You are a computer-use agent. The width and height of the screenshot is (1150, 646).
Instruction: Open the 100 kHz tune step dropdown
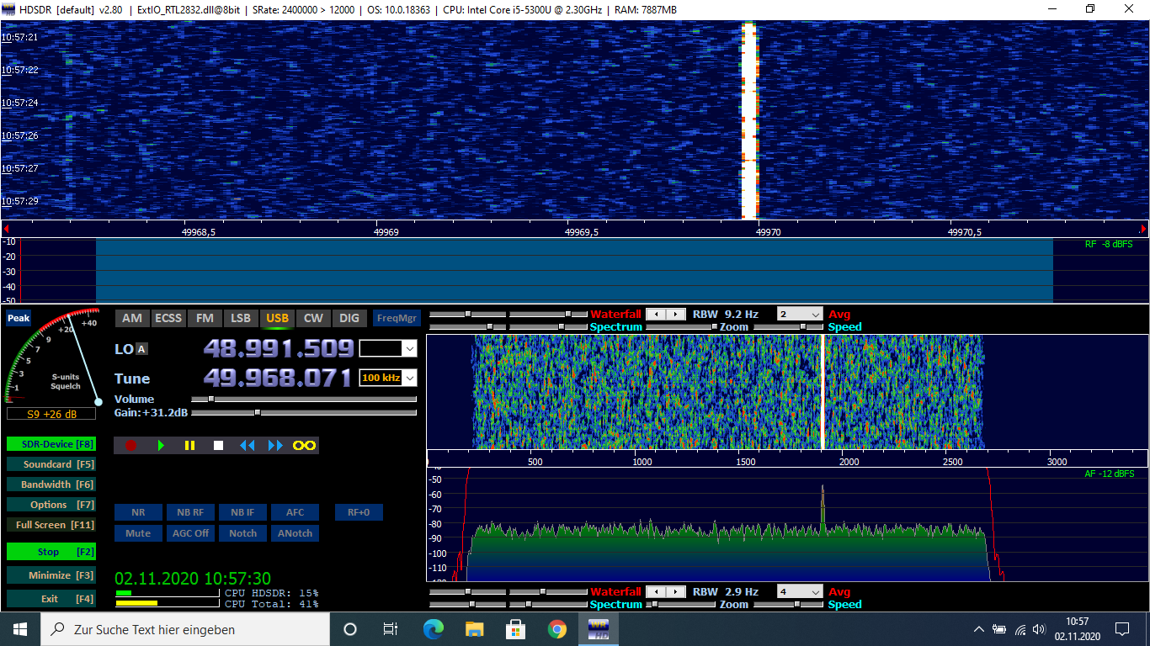409,378
